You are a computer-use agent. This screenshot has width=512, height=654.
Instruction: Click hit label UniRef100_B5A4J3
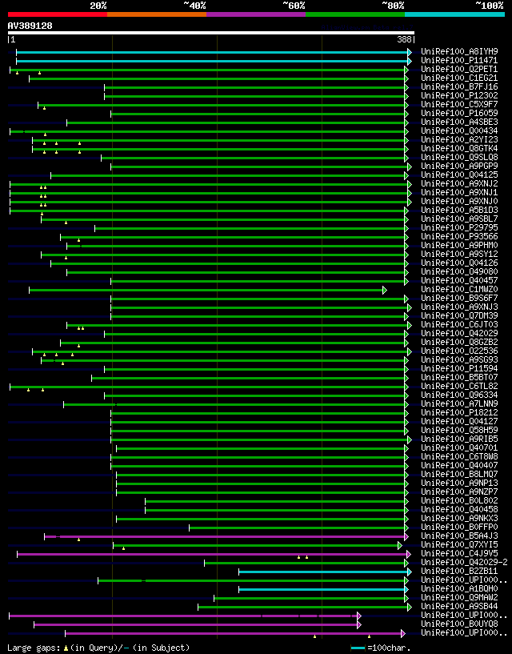tap(459, 536)
